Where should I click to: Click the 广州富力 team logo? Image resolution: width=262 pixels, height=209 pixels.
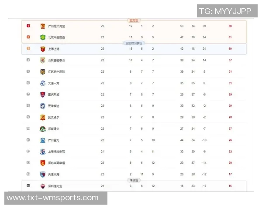pos(42,140)
